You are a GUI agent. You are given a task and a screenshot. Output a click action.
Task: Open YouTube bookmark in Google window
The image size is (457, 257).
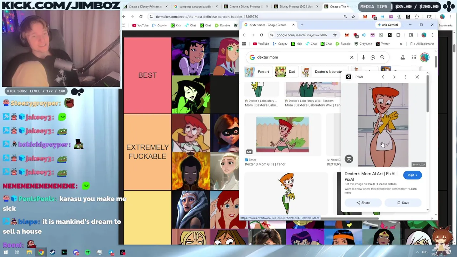pos(261,44)
